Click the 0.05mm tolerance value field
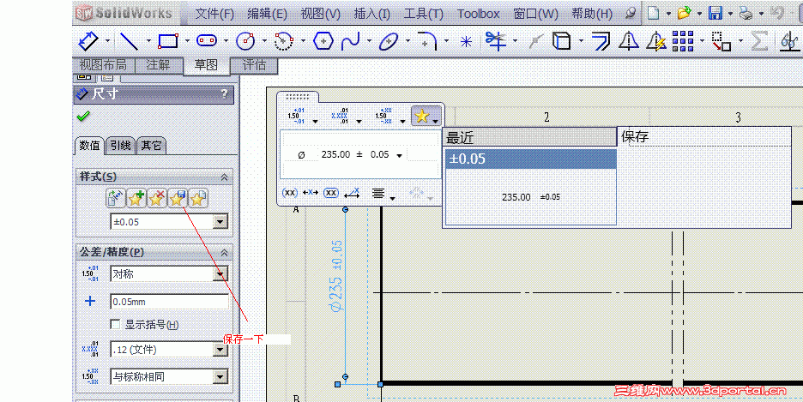 point(170,301)
